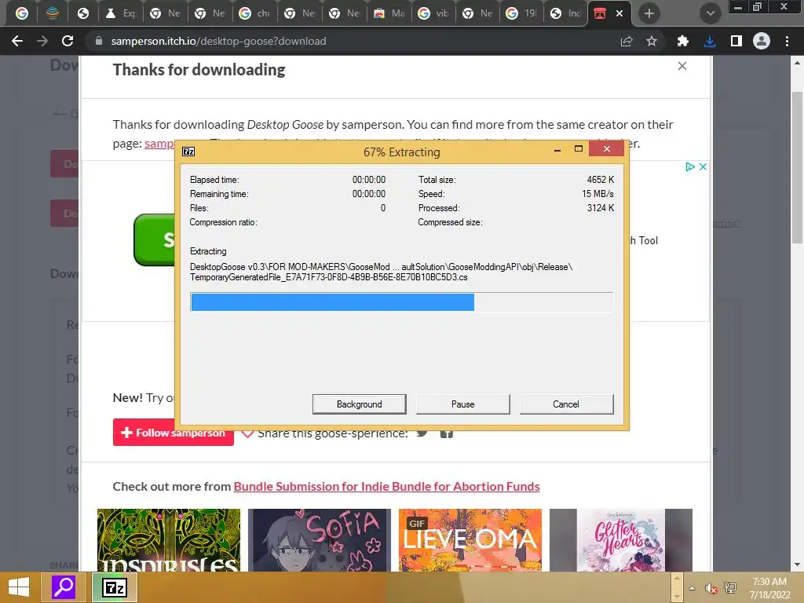Go forward in Chrome browser
The image size is (804, 603).
[x=42, y=41]
